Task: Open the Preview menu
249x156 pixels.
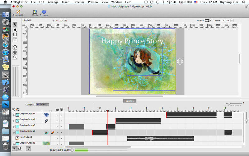Action: [93, 2]
